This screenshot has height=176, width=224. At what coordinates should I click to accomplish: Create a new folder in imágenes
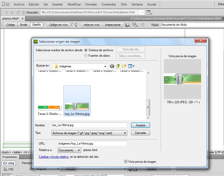124,66
